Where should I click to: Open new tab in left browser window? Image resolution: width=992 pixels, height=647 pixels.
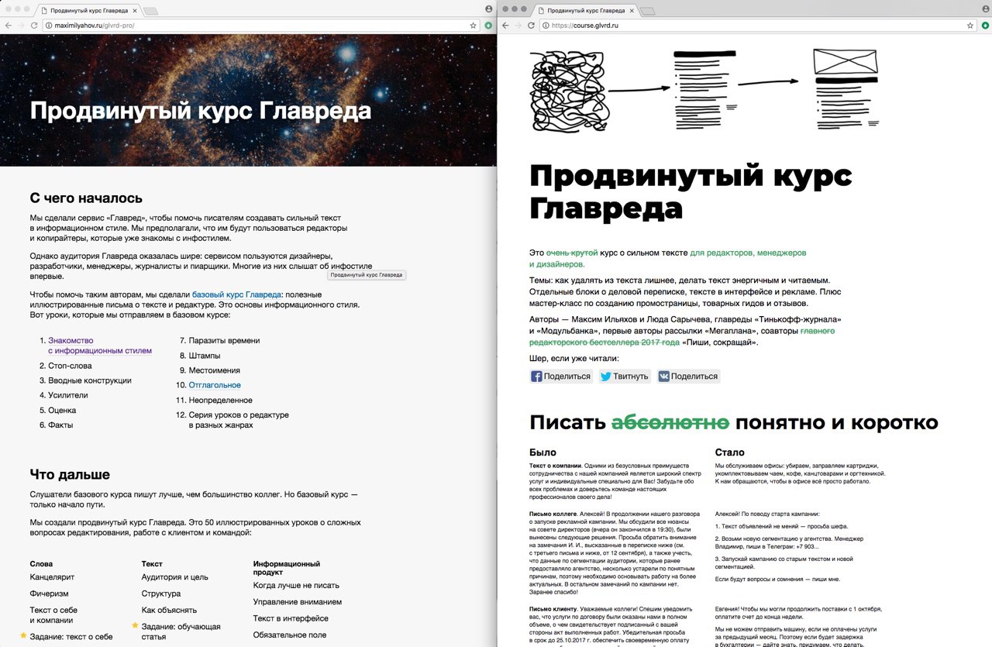152,11
